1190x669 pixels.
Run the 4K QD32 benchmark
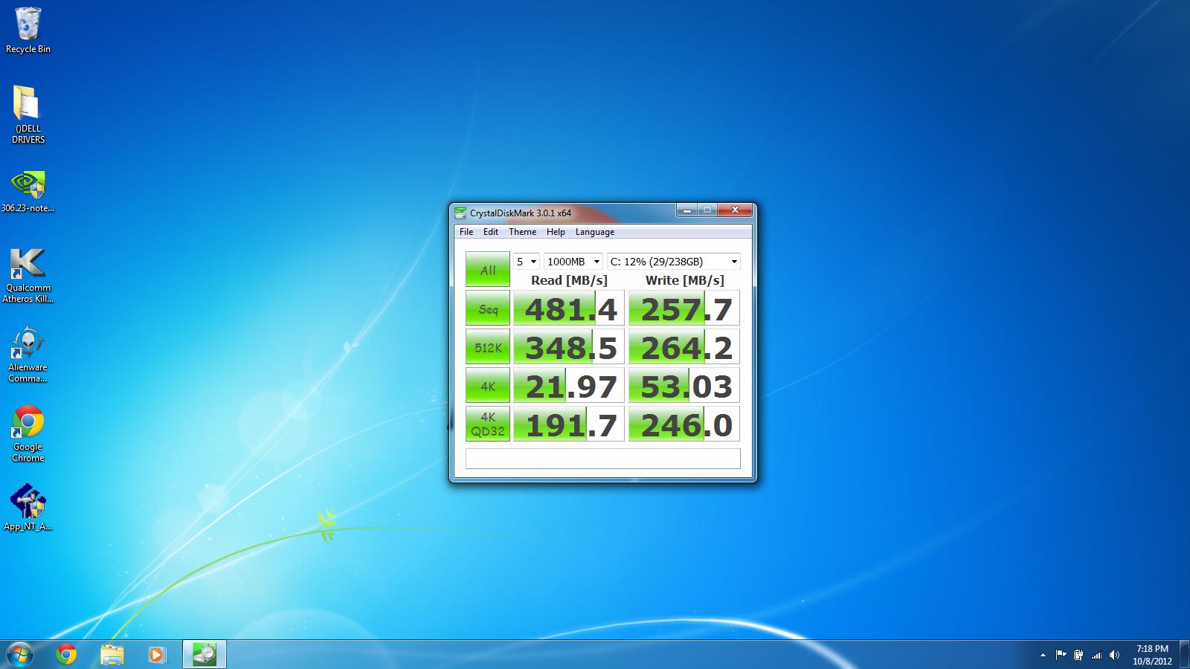click(488, 424)
